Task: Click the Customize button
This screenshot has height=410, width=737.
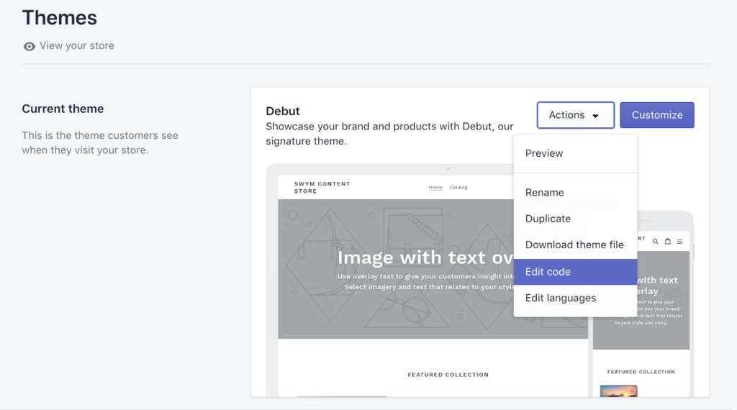Action: coord(656,115)
